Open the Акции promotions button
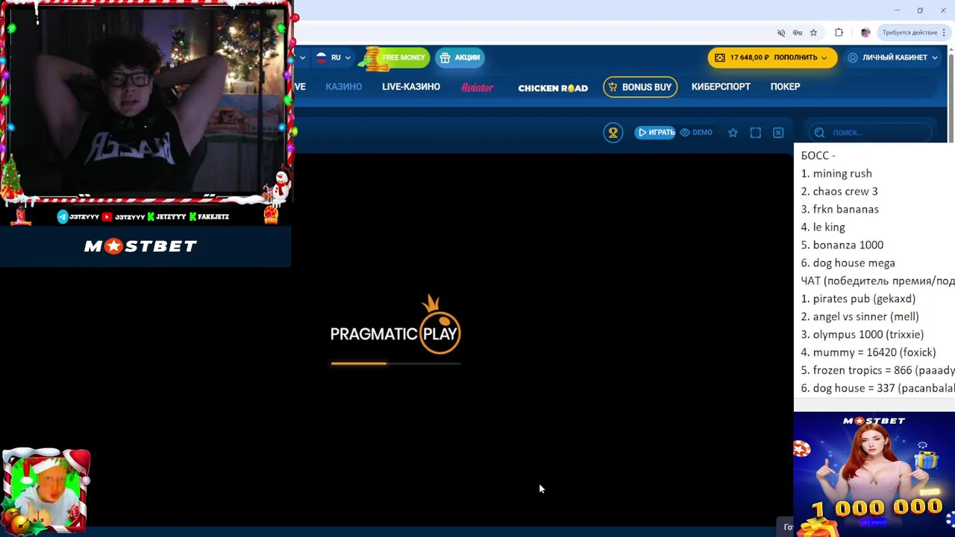This screenshot has height=537, width=955. (x=460, y=57)
